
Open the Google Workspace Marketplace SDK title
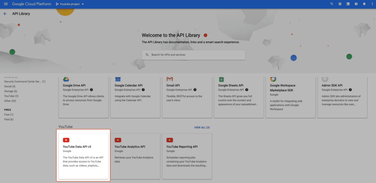pyautogui.click(x=283, y=88)
